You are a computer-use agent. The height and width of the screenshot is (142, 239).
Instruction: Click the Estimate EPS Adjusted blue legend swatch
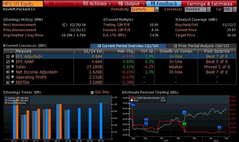coord(6,100)
